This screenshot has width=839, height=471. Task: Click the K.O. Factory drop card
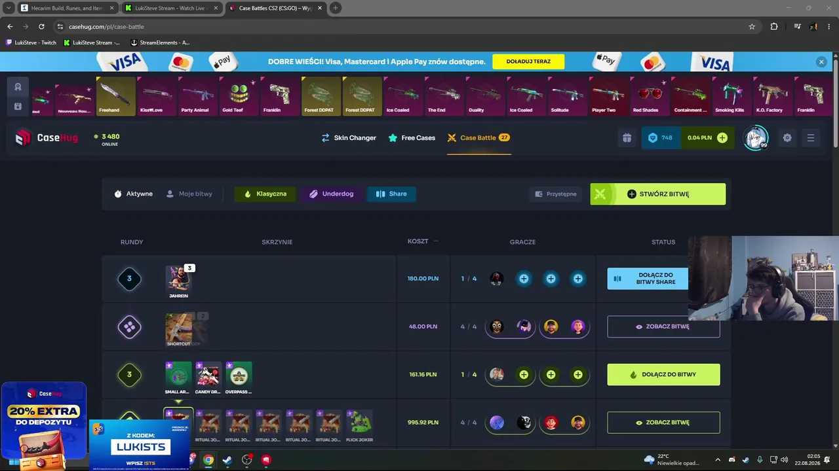point(773,96)
